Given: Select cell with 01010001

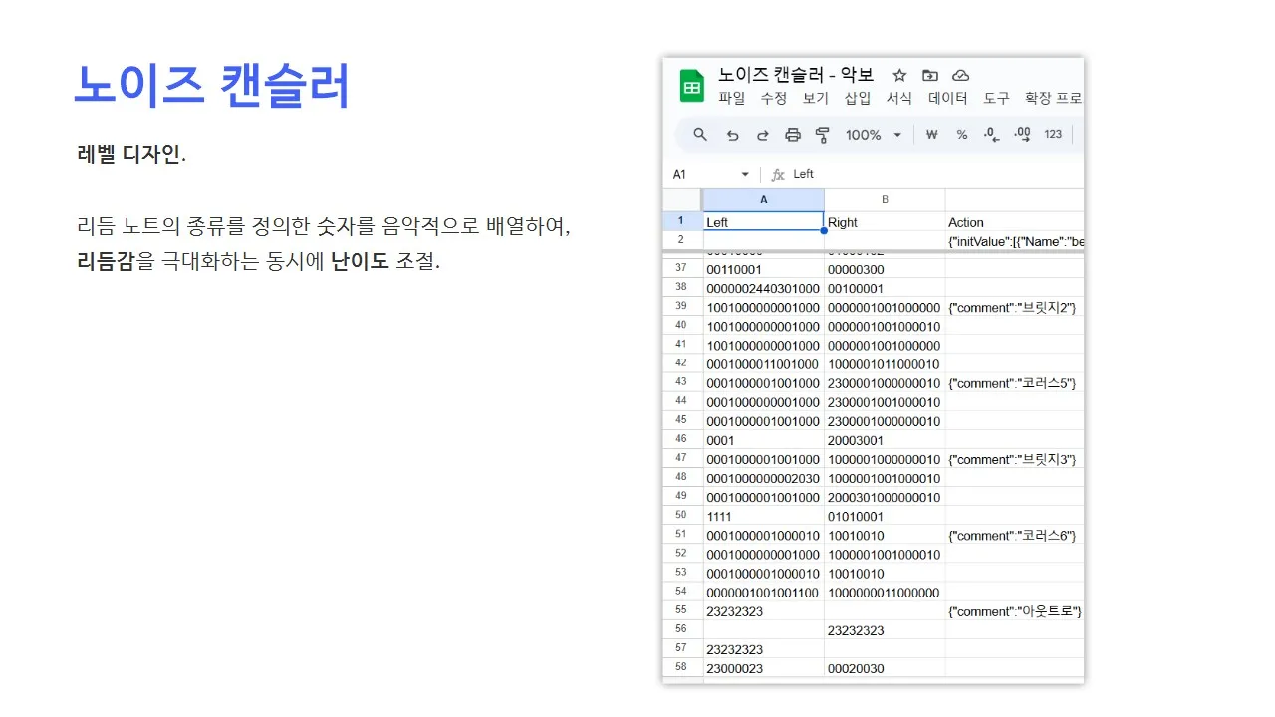Looking at the screenshot, I should [885, 516].
